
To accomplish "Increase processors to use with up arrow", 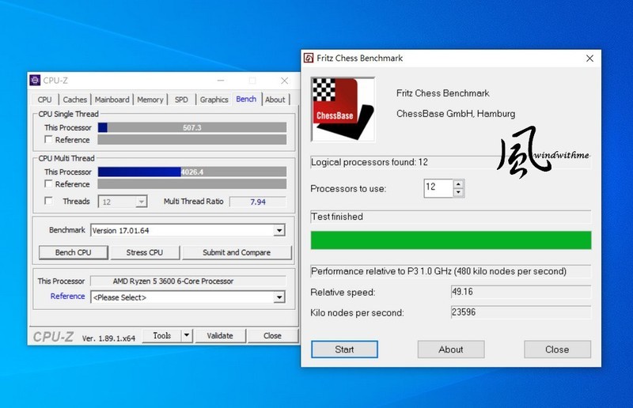I will click(x=459, y=183).
